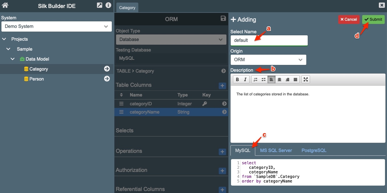Click the red Cancel button
Screen dimensions: 387x193
pos(348,19)
